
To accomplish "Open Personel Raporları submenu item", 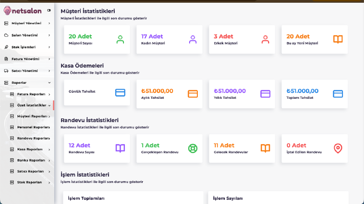I will [x=34, y=127].
